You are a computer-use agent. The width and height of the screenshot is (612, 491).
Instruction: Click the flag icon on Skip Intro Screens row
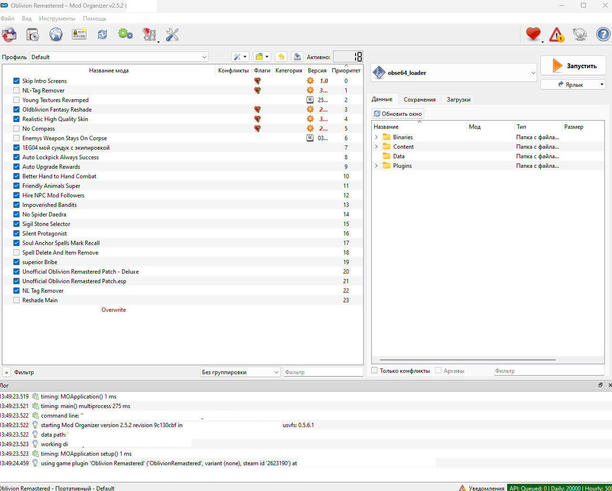point(257,81)
